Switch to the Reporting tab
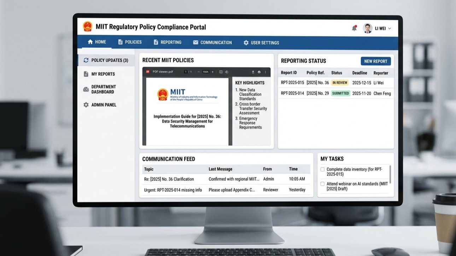Screen dimensions: 456x256 pos(168,42)
